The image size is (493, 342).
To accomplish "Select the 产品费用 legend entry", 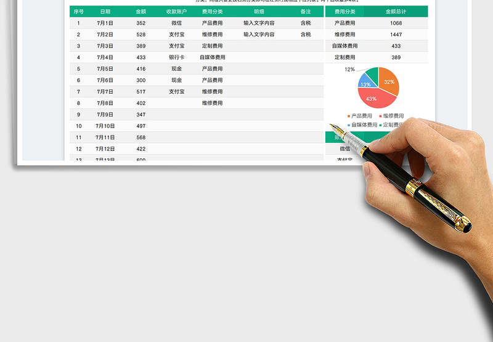I will pos(359,116).
